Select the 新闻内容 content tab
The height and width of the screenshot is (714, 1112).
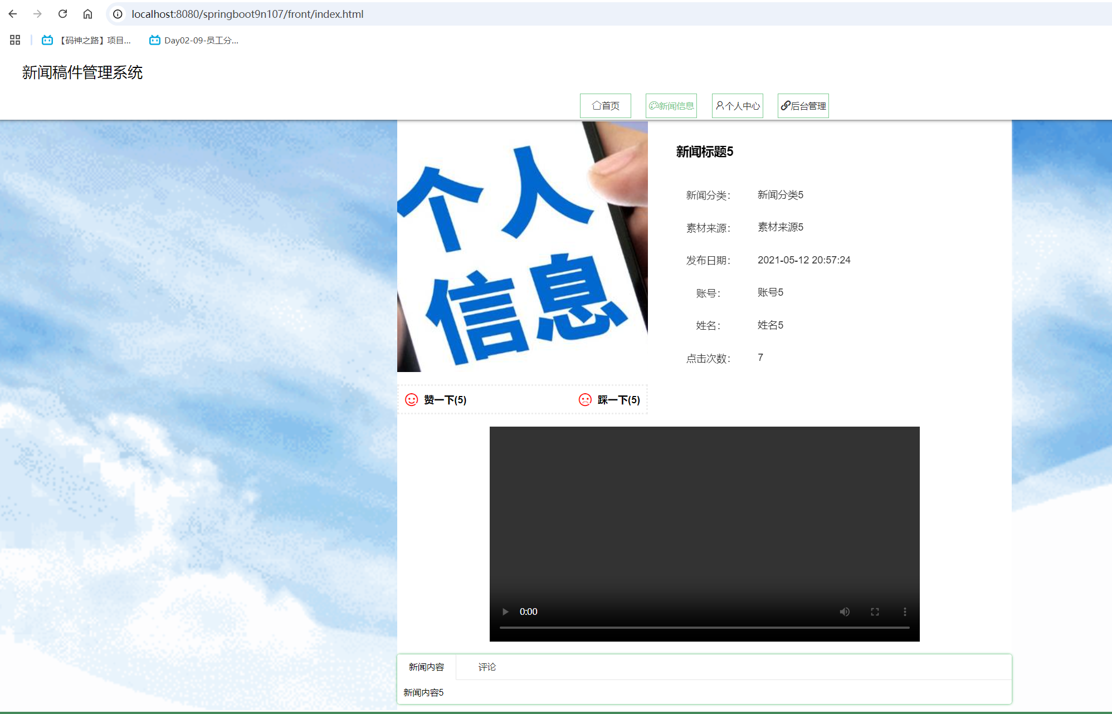(x=426, y=666)
